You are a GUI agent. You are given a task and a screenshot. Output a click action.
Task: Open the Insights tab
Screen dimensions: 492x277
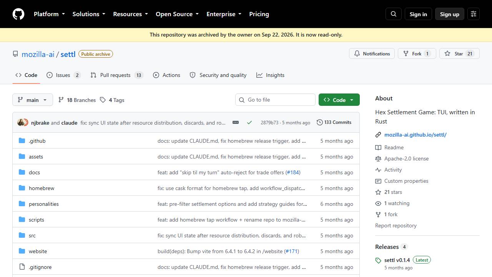click(x=270, y=75)
